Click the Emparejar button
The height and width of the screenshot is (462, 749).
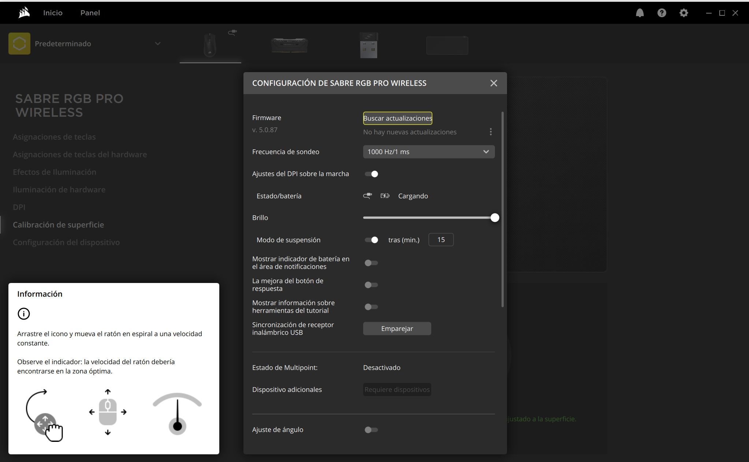pos(397,328)
